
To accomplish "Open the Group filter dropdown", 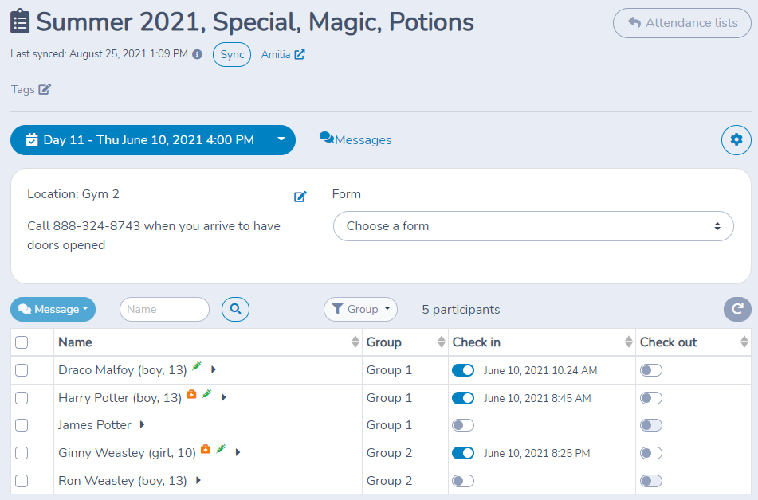I will [x=360, y=309].
